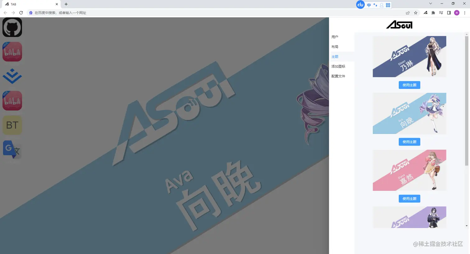Open the Google Translate shortcut icon
470x254 pixels.
tap(12, 150)
